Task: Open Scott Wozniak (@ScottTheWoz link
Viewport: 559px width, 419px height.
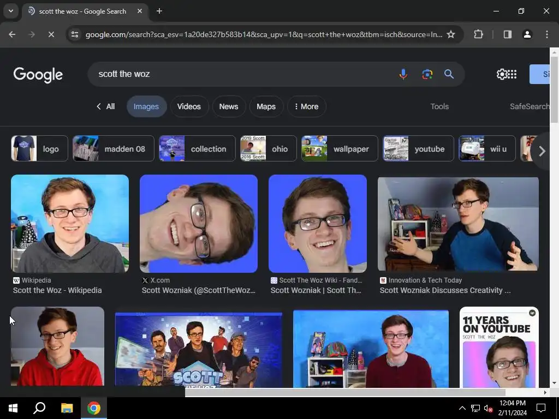Action: tap(199, 290)
